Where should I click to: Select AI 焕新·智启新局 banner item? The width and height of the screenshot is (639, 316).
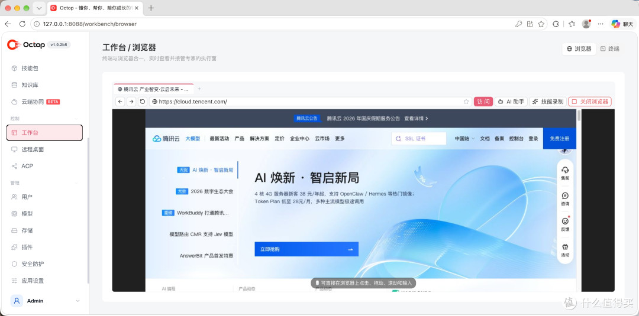click(x=206, y=170)
